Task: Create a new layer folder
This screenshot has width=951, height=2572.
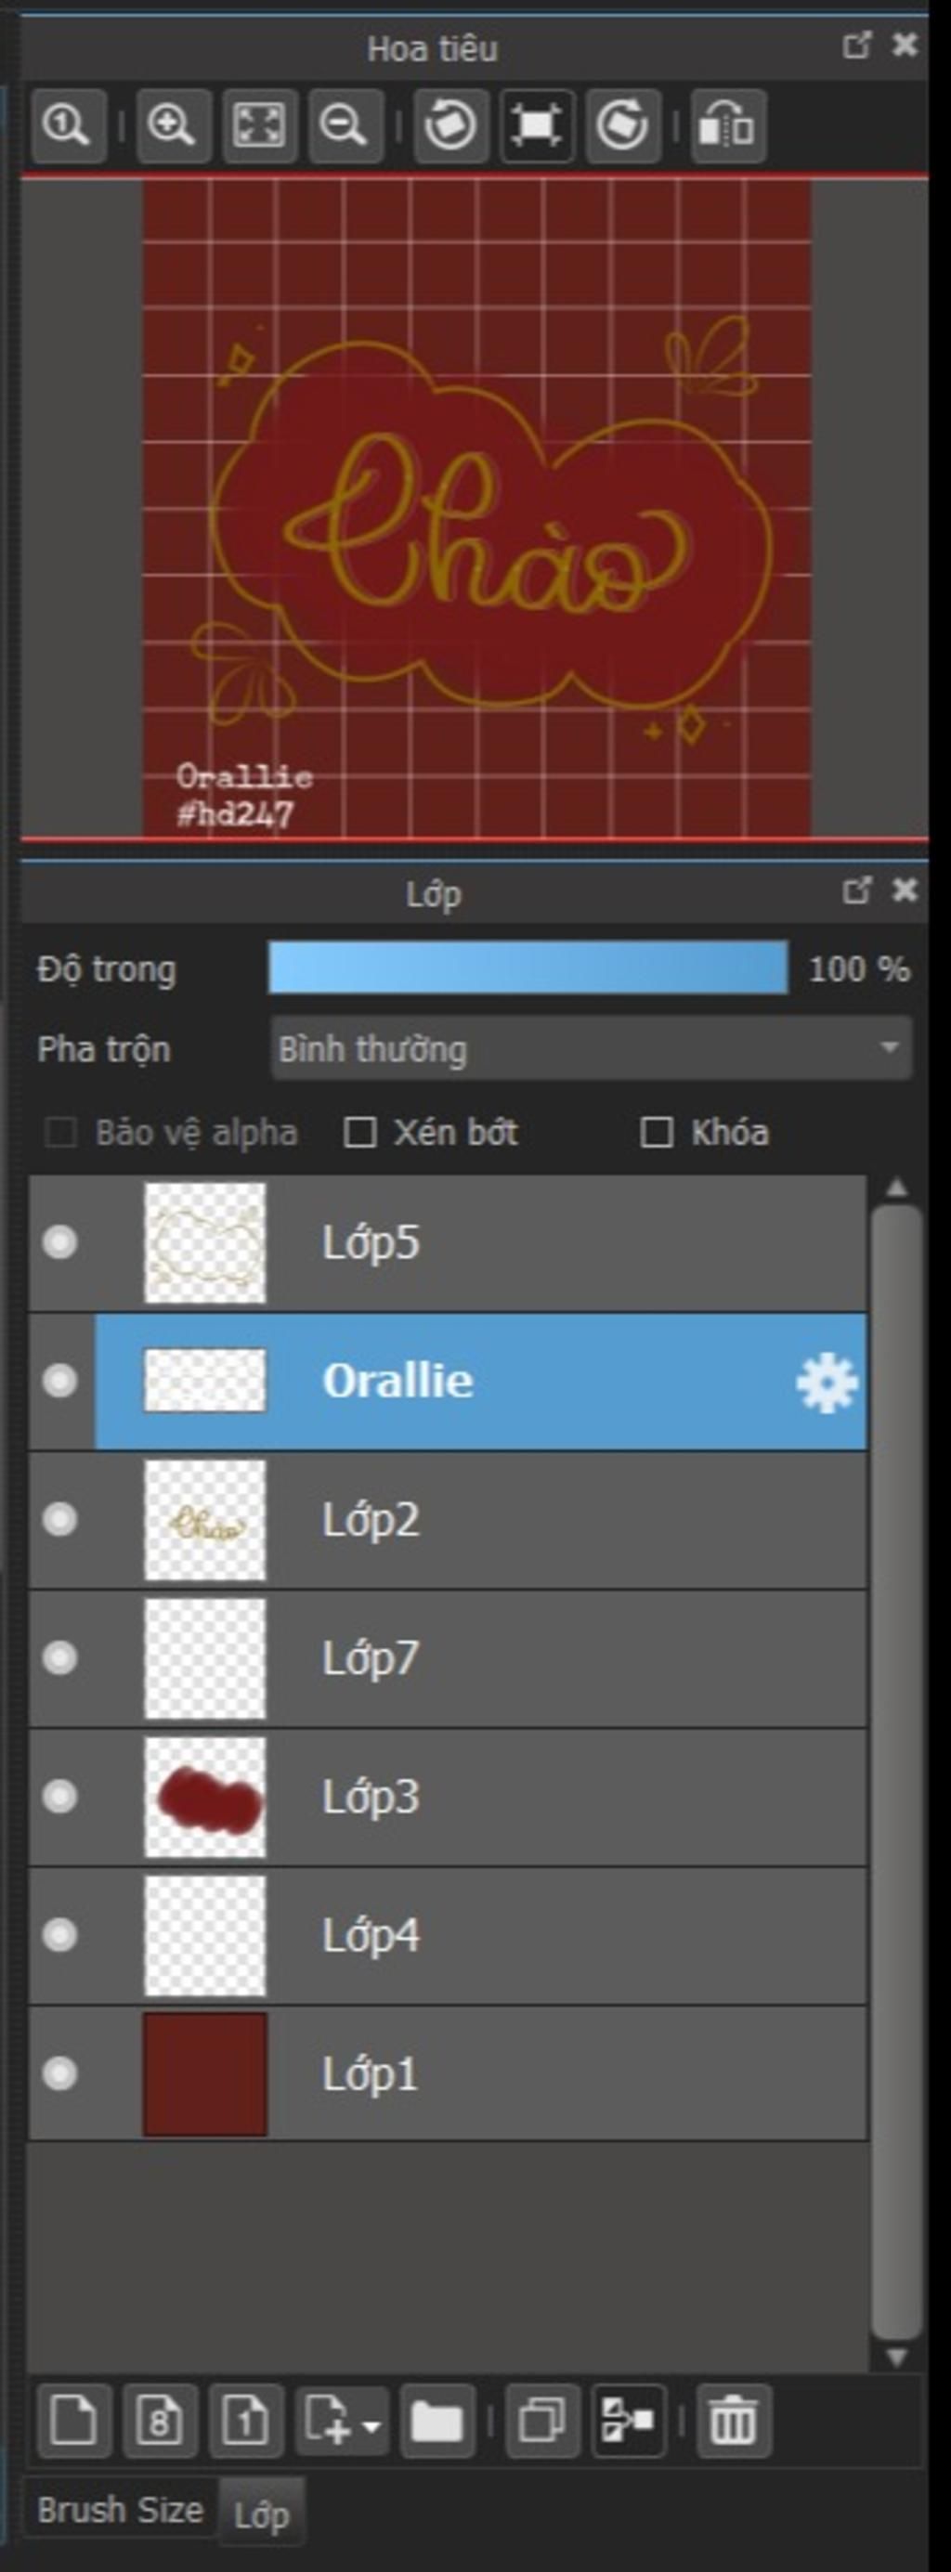Action: [x=437, y=2422]
